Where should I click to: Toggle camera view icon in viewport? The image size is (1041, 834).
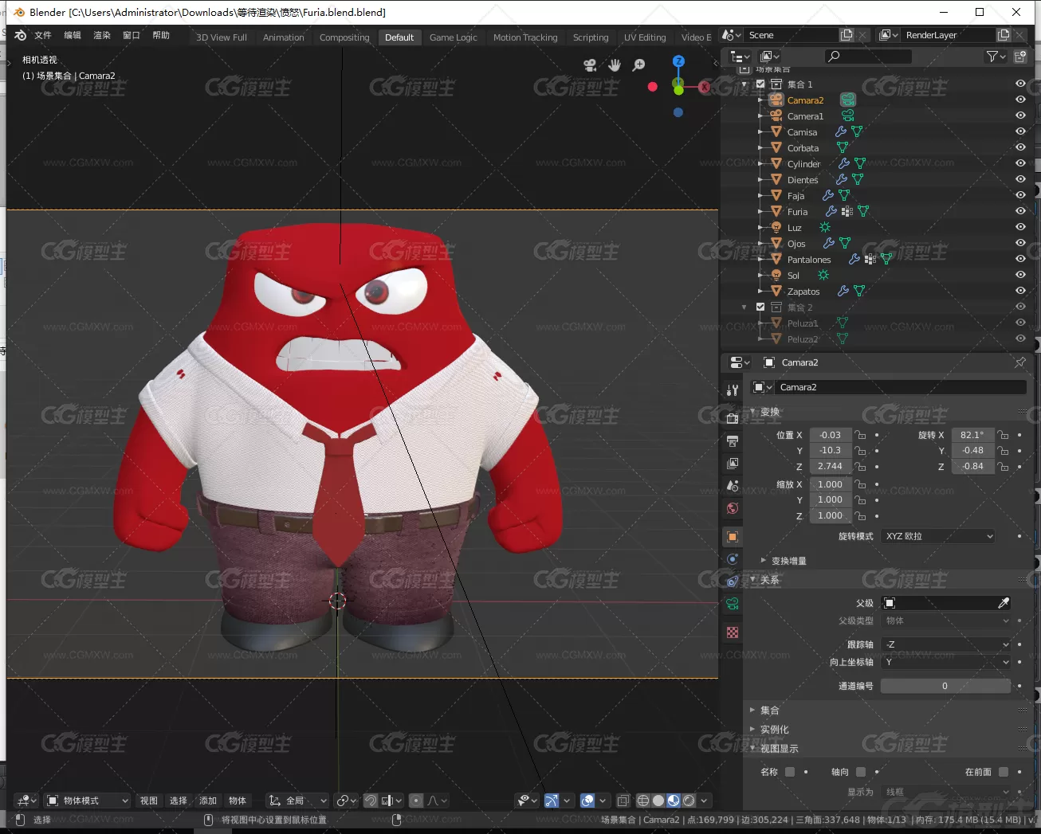click(590, 65)
